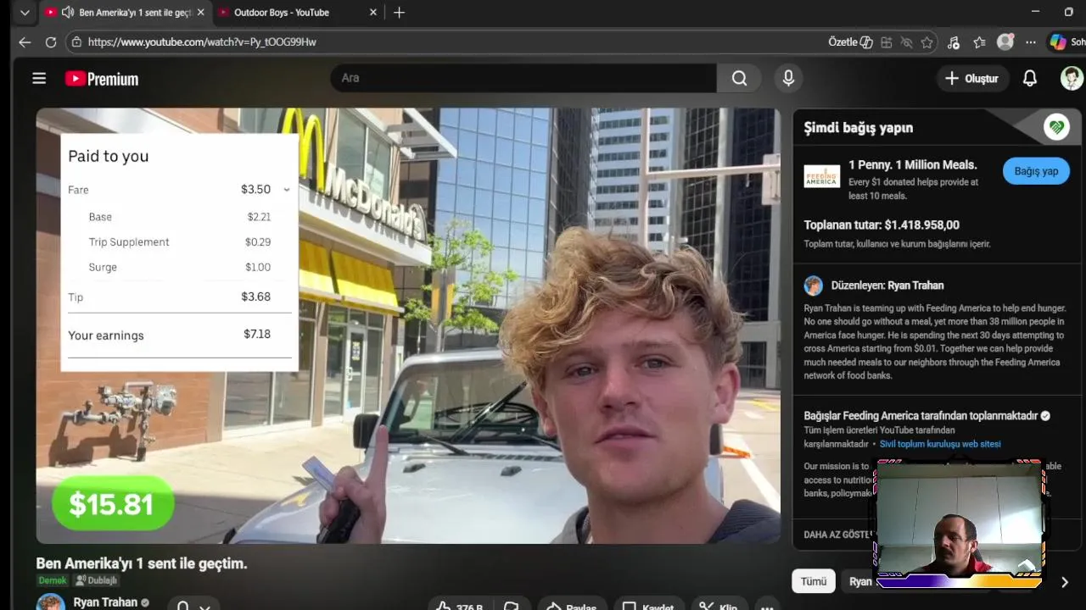Image resolution: width=1086 pixels, height=610 pixels.
Task: View site information icon in address bar
Action: 76,42
